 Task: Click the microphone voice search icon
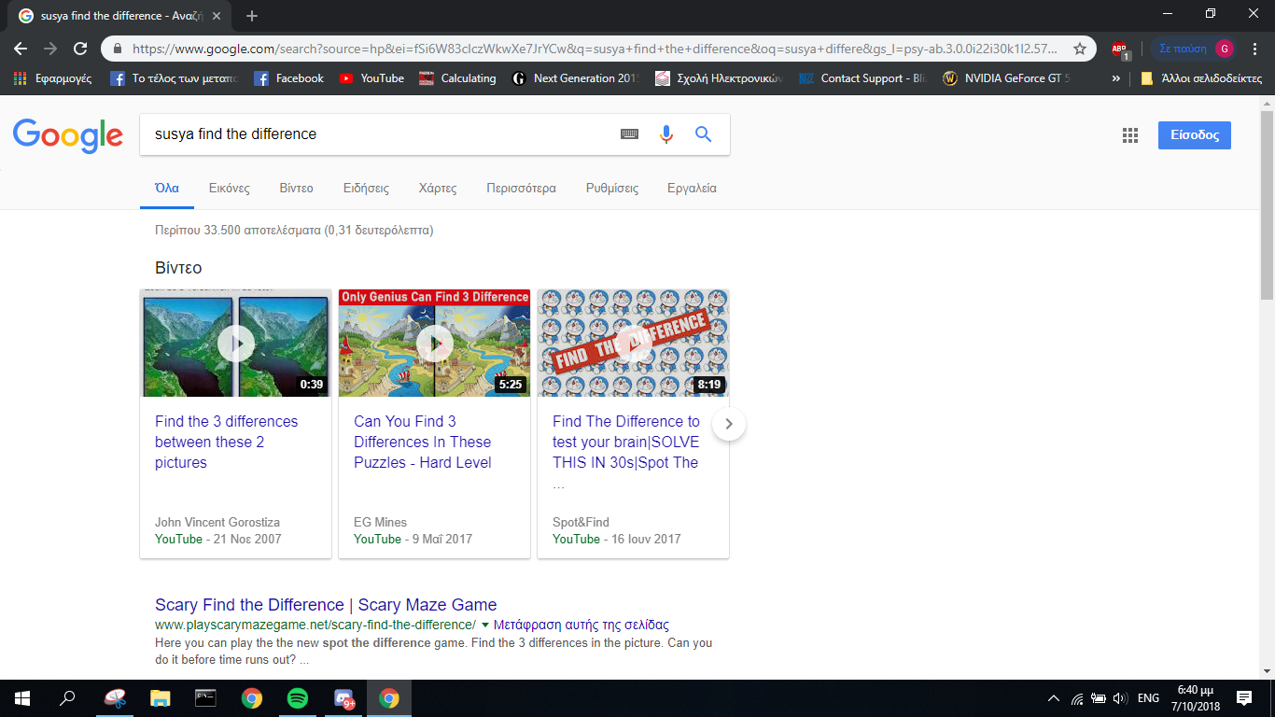click(x=666, y=134)
